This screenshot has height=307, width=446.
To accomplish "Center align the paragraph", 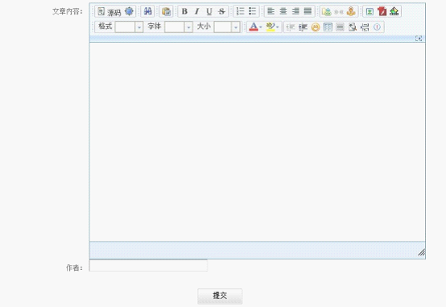I will (x=283, y=11).
